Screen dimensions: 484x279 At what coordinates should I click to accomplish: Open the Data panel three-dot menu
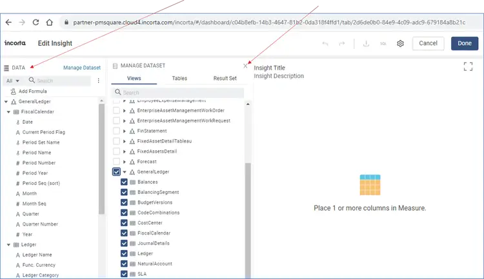(x=99, y=81)
